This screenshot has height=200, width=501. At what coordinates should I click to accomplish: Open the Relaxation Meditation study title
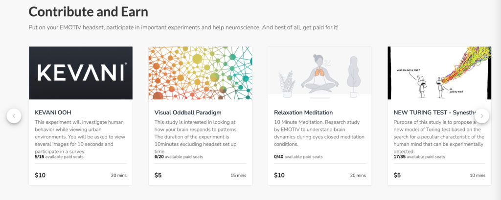point(303,112)
